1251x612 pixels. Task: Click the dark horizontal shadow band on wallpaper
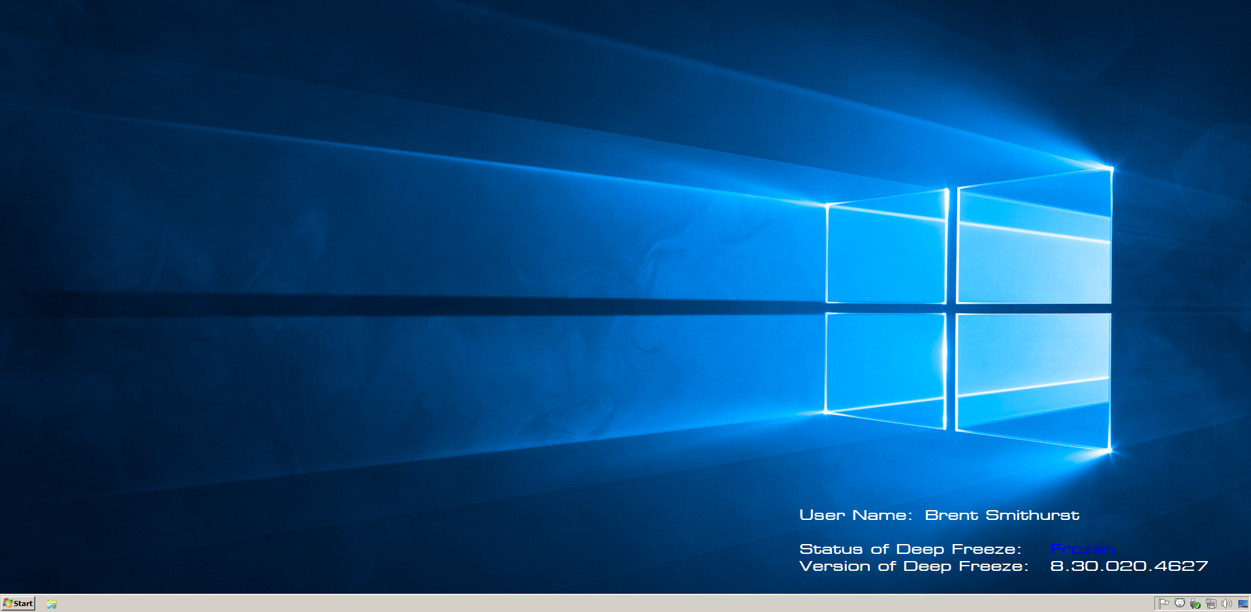pyautogui.click(x=392, y=305)
